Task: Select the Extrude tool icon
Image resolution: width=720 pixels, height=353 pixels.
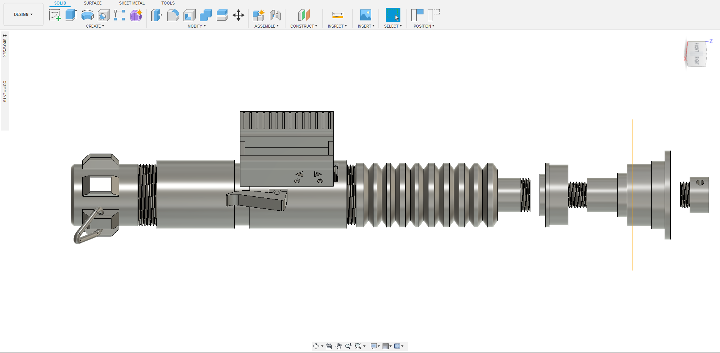Action: (x=71, y=15)
